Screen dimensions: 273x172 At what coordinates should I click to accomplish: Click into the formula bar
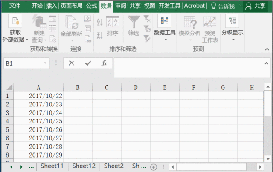click(x=189, y=68)
